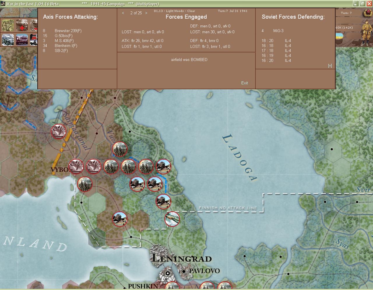Image resolution: width=373 pixels, height=290 pixels.
Task: Click the "Axis Forces Attacking:" heading
Action: tap(71, 17)
